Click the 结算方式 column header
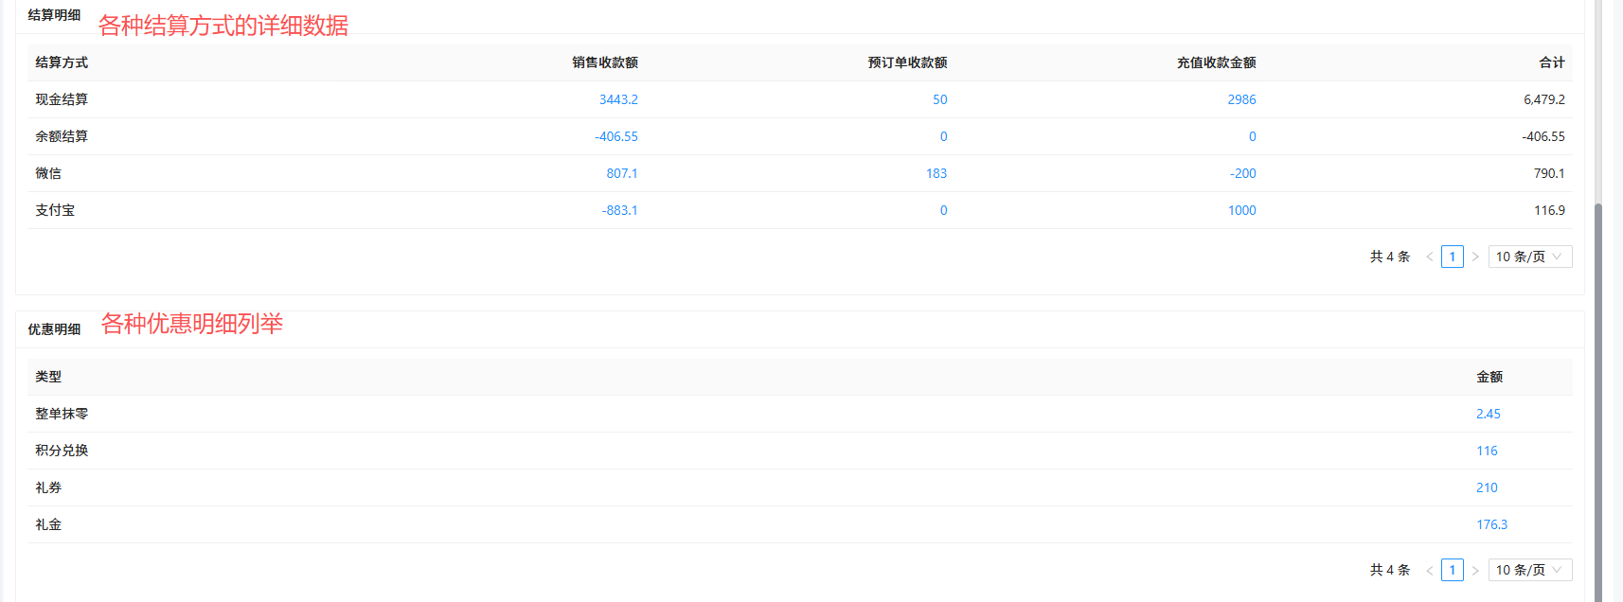This screenshot has height=602, width=1623. pyautogui.click(x=62, y=62)
